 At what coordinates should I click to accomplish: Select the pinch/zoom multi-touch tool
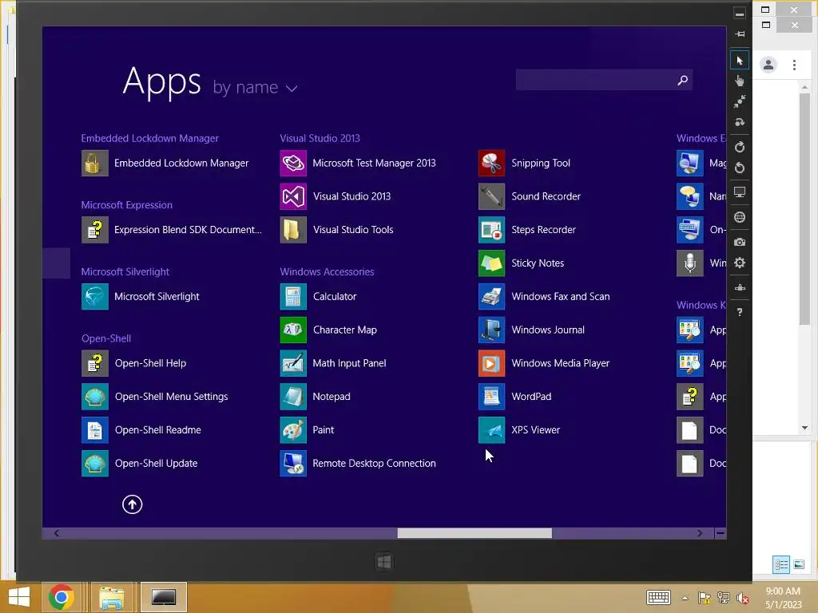[740, 101]
